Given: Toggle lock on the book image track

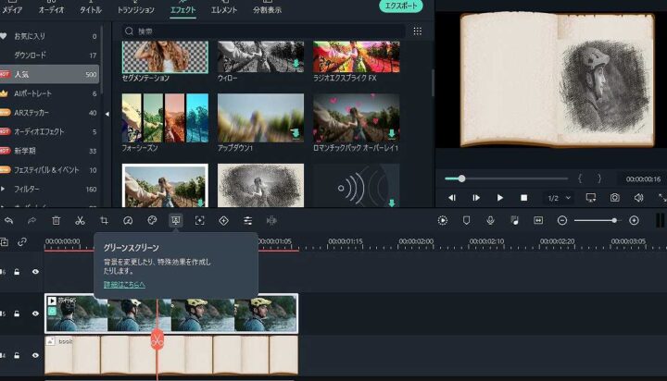Looking at the screenshot, I should [16, 355].
